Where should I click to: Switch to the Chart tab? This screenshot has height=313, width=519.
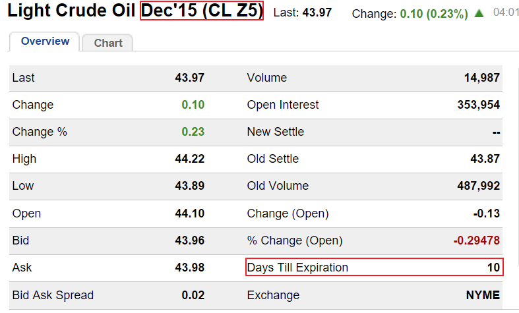click(108, 43)
